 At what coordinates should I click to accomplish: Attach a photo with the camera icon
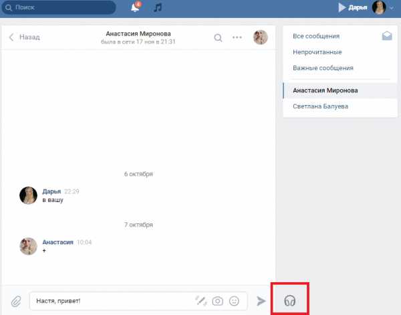pyautogui.click(x=218, y=301)
